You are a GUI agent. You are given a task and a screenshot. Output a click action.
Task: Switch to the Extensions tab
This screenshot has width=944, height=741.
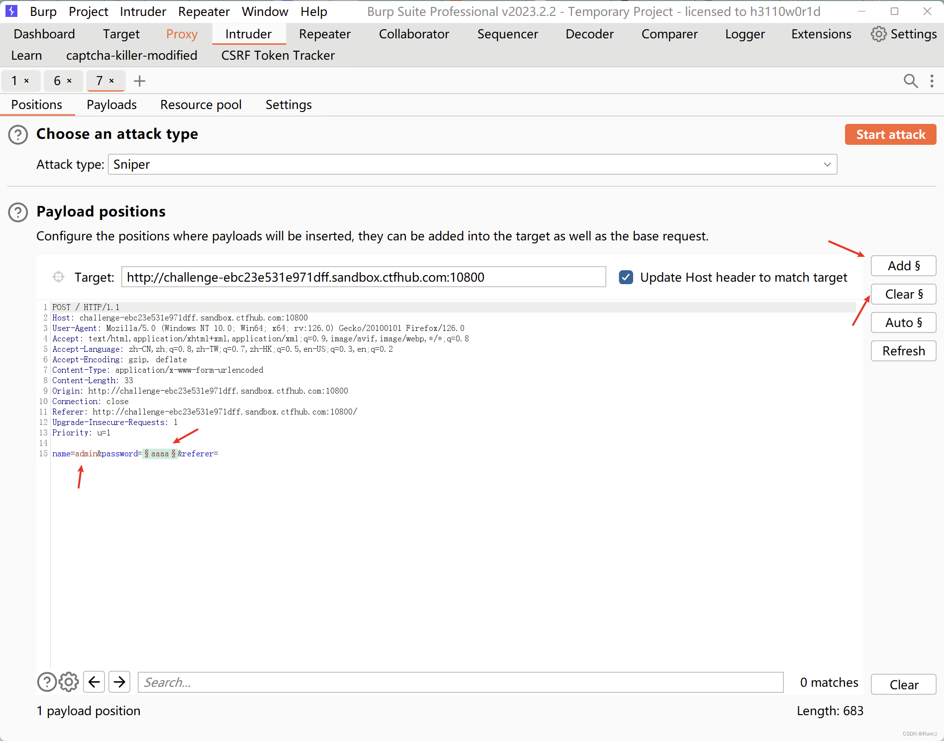click(x=821, y=34)
